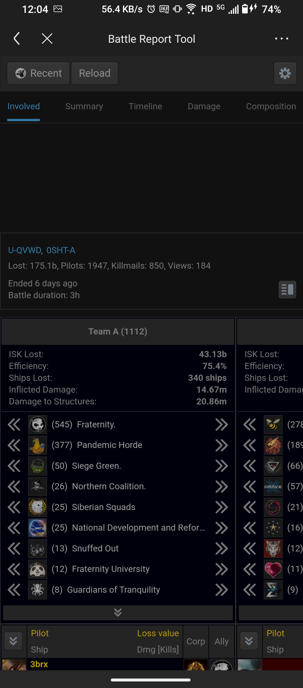Click the Guardians of Tranquility octopus logo

(38, 590)
